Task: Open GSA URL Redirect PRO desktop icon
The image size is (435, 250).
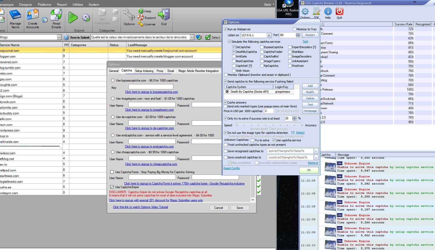Action: point(288,8)
